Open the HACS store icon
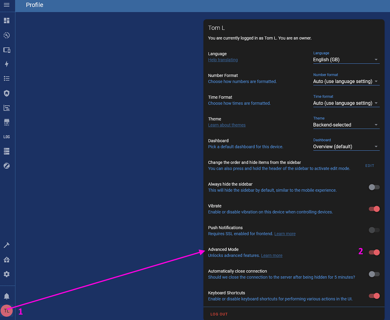The height and width of the screenshot is (320, 390). coord(6,122)
